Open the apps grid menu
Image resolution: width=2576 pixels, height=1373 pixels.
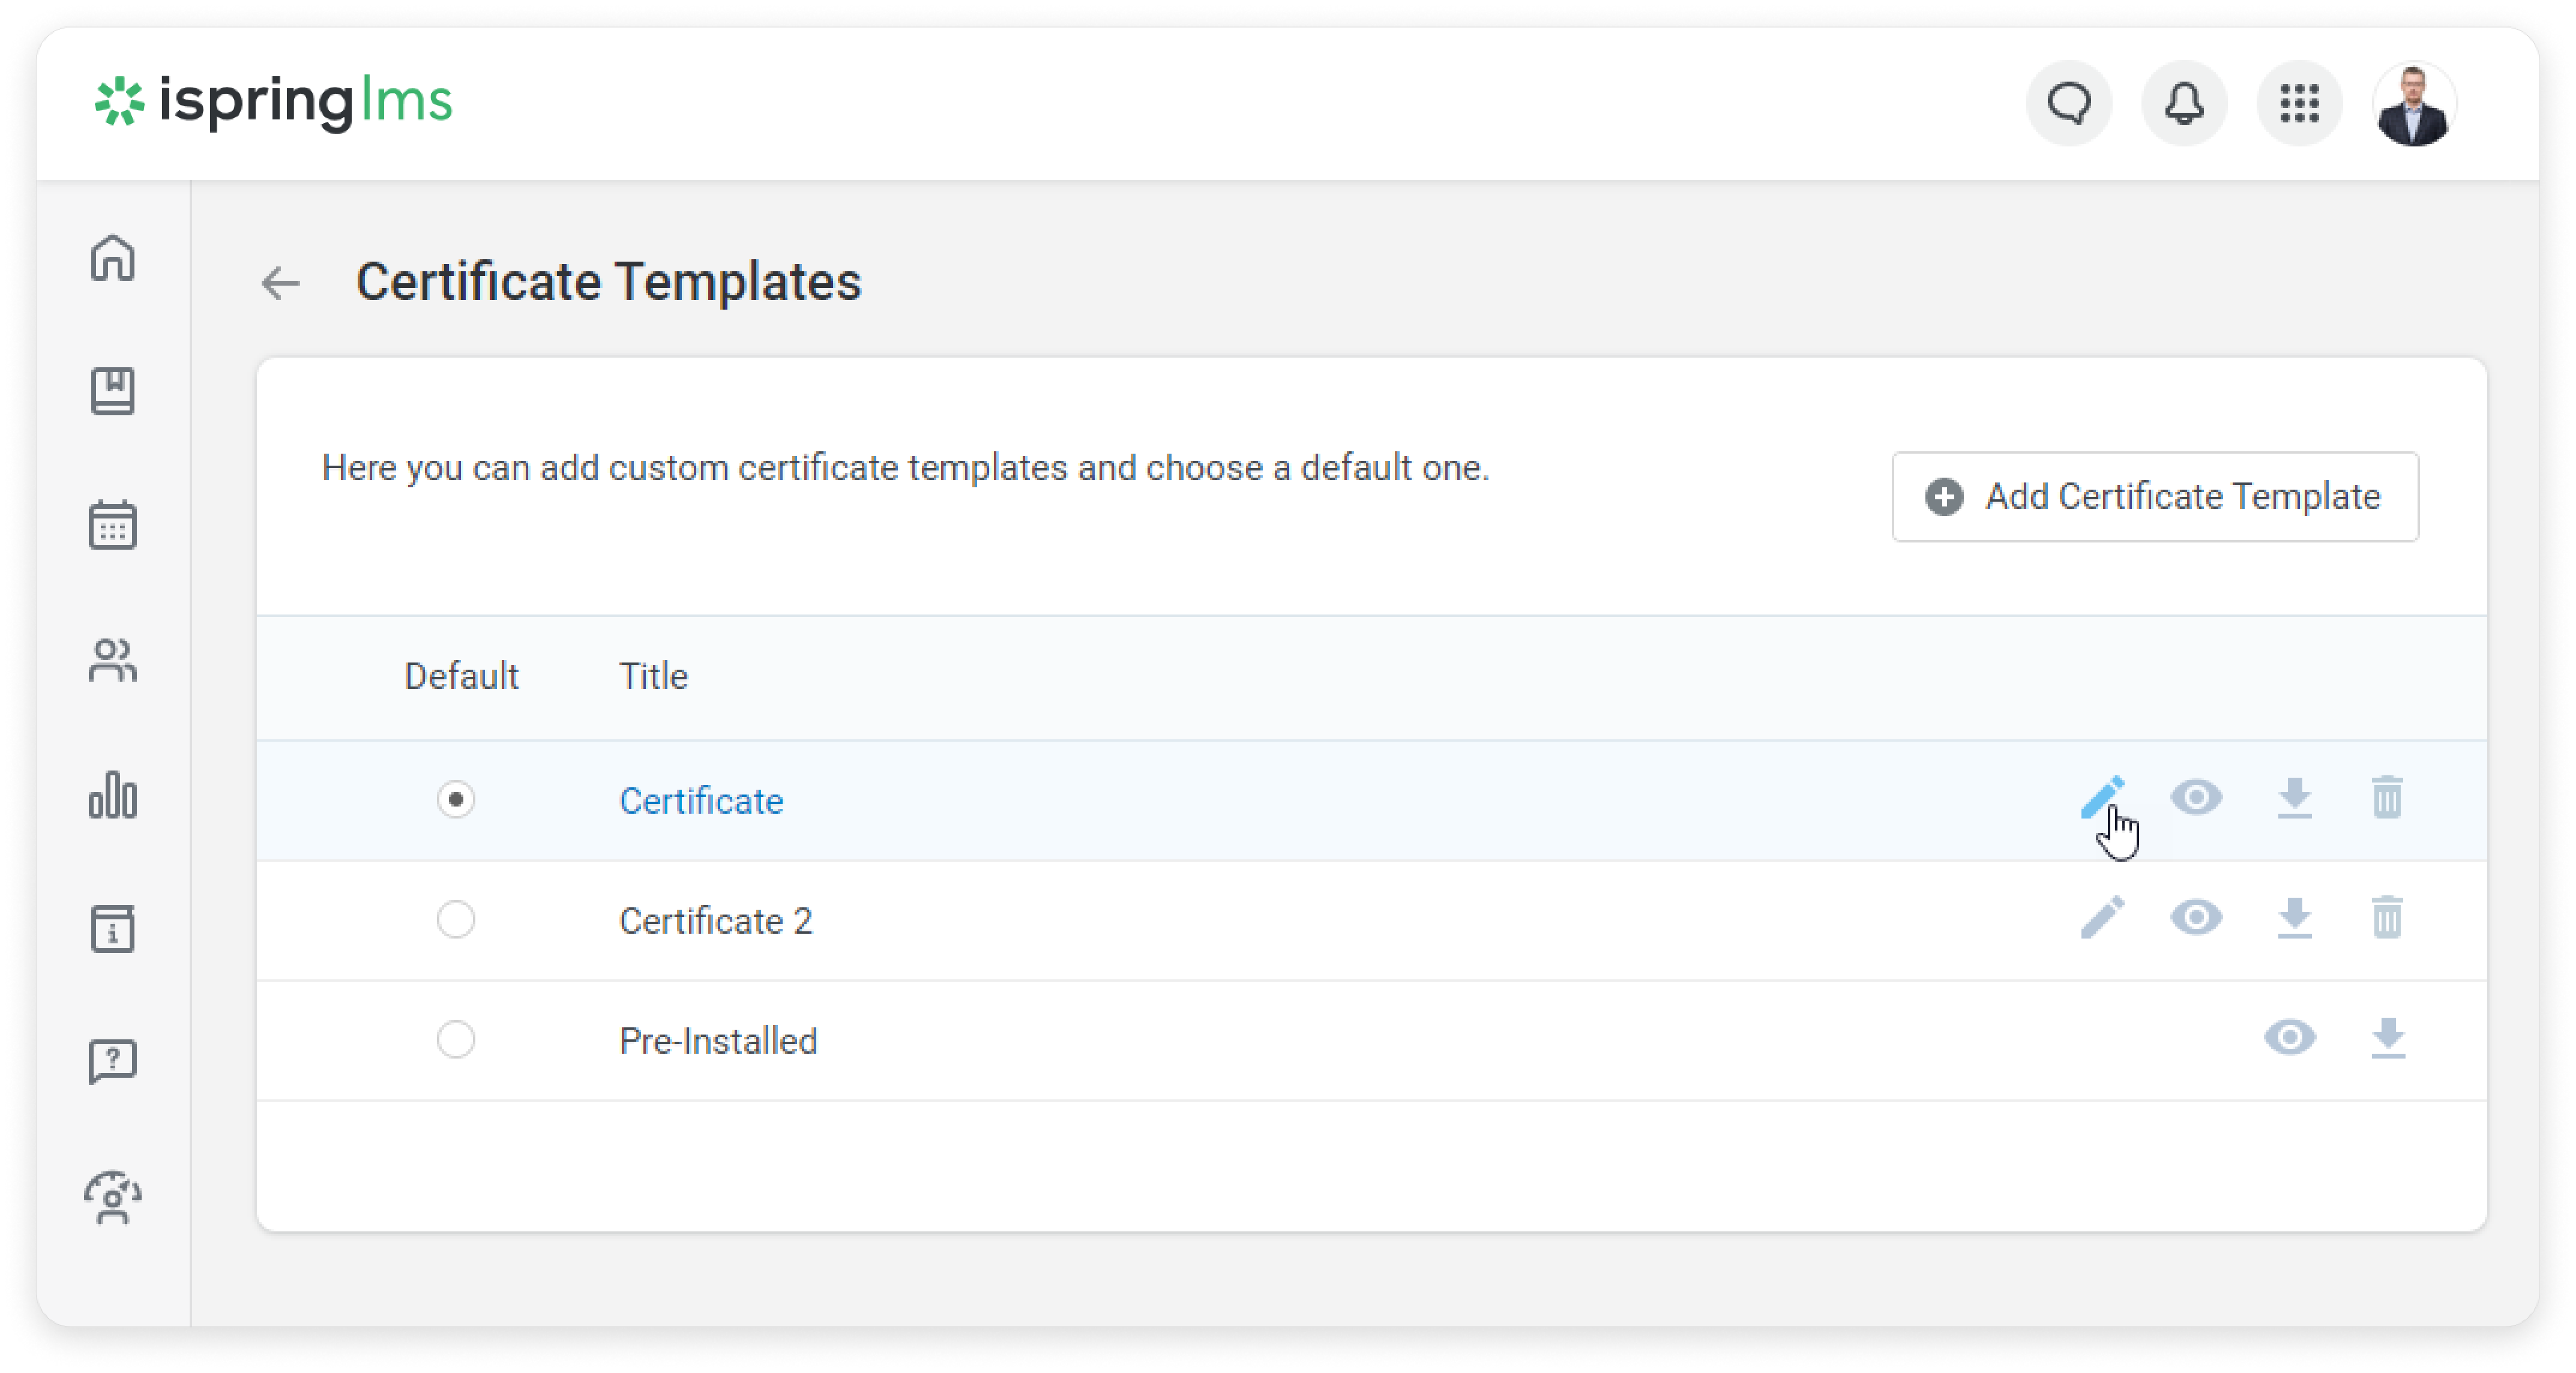[2299, 103]
